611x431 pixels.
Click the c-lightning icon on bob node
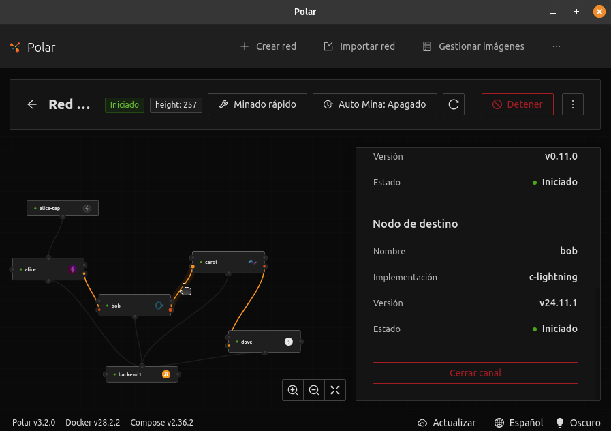159,306
